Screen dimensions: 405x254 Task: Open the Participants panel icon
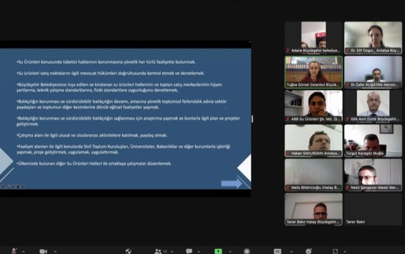coord(158,251)
